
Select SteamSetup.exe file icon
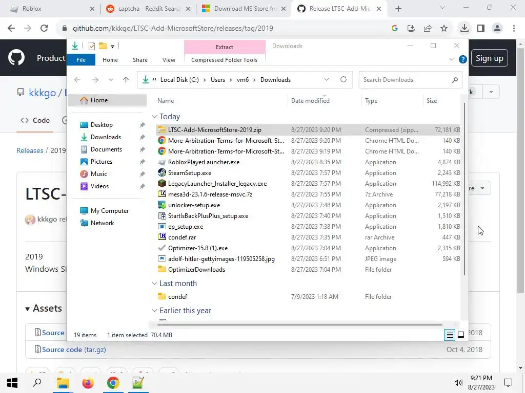click(161, 173)
